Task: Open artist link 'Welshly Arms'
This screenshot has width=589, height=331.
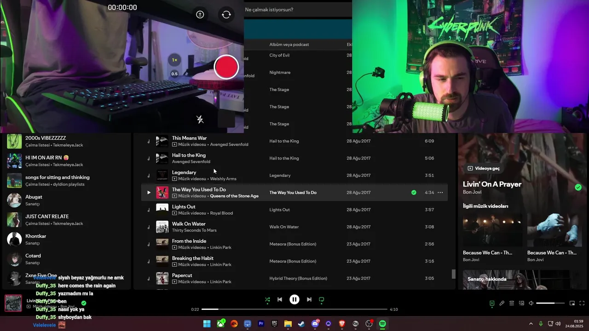Action: click(223, 179)
